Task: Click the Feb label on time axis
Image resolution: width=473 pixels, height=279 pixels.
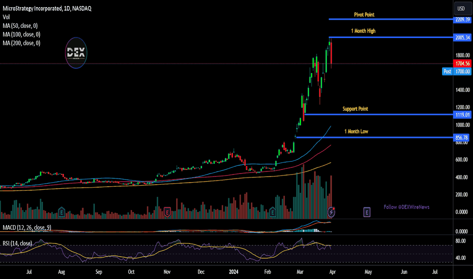Action: coord(267,272)
